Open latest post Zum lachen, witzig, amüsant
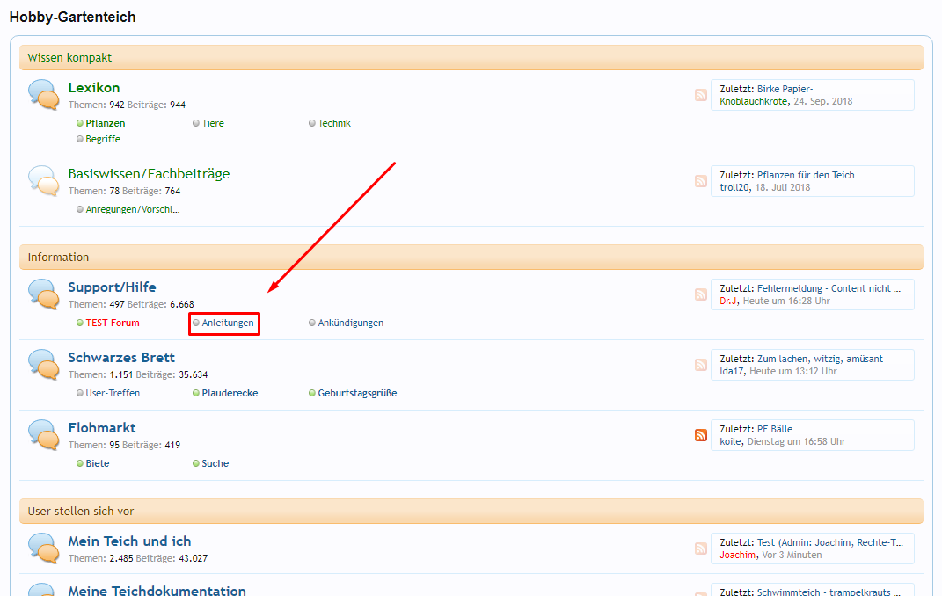This screenshot has width=942, height=596. (820, 359)
